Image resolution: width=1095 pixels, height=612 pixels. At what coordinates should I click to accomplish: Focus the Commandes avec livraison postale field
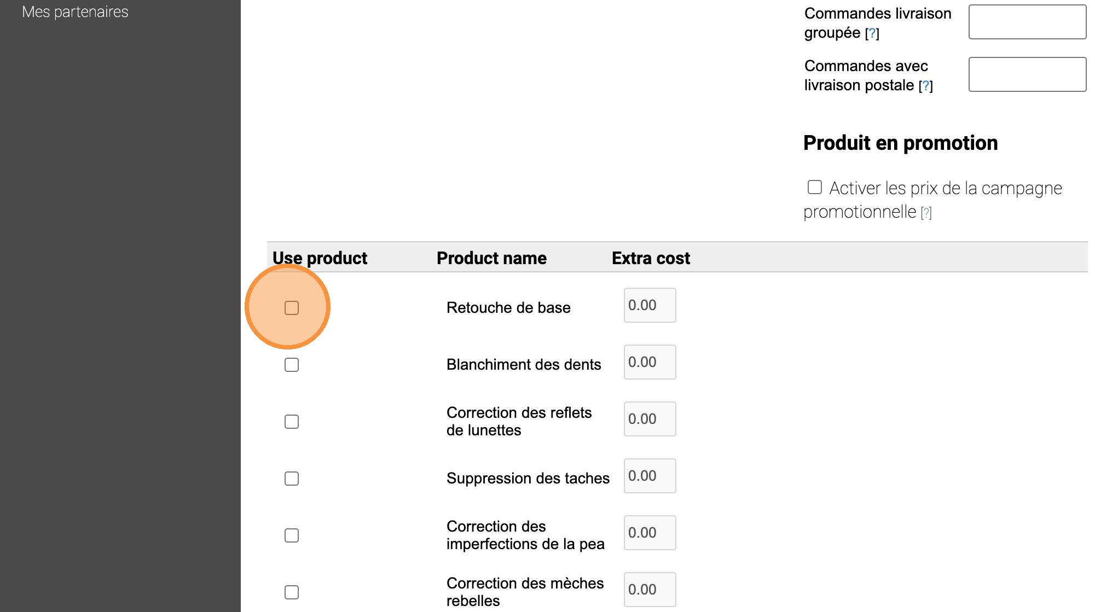[1027, 74]
